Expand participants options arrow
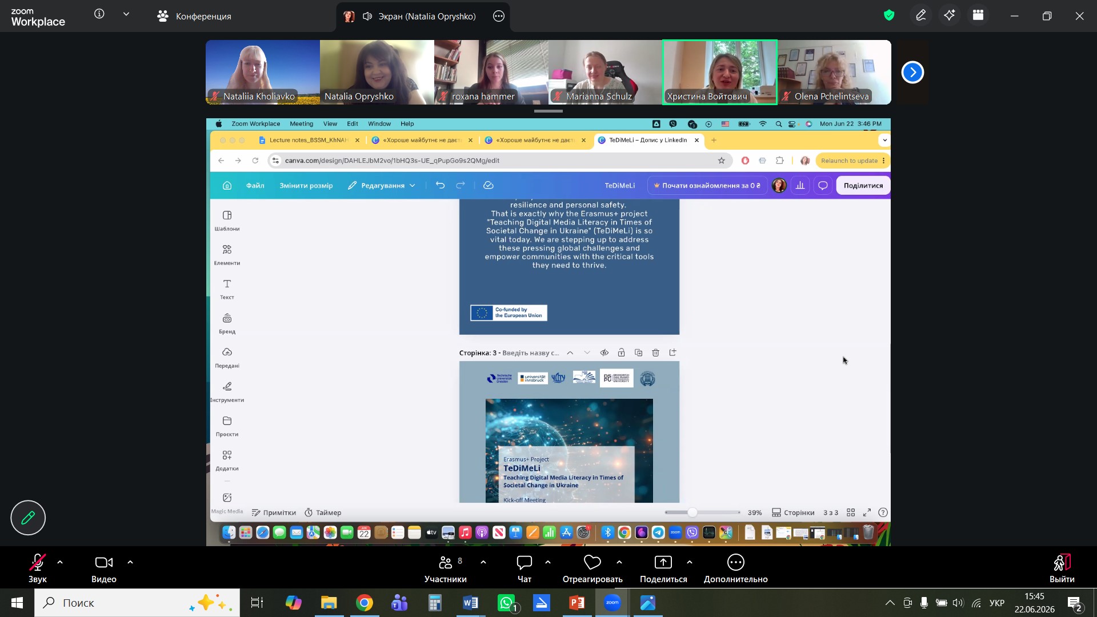This screenshot has height=617, width=1097. pos(483,562)
